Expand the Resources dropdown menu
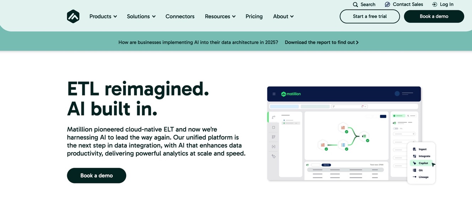 point(220,16)
